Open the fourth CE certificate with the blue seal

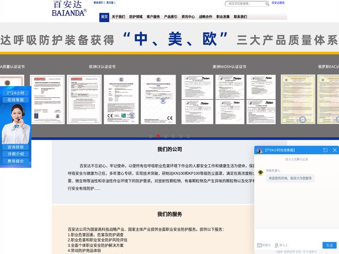pyautogui.click(x=158, y=99)
